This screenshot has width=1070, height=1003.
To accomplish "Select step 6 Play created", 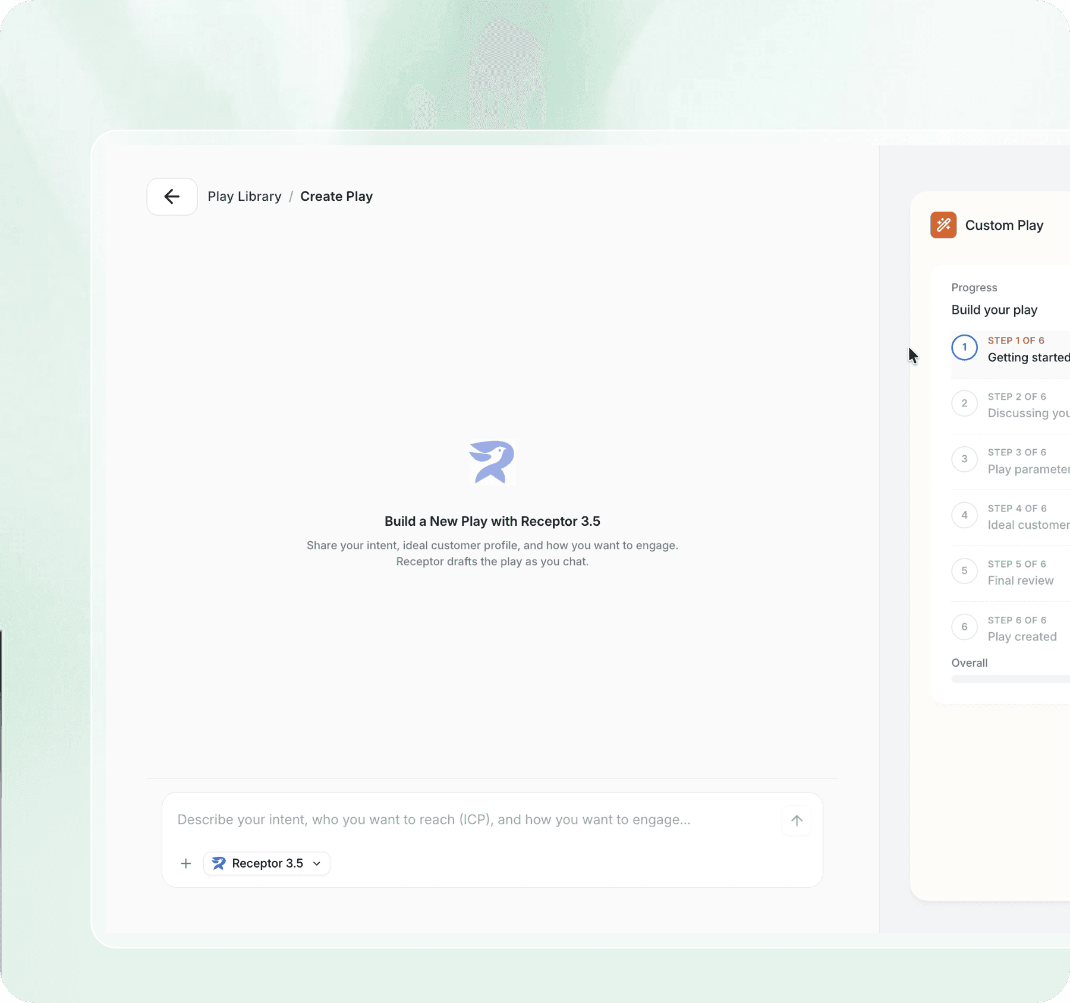I will [1011, 629].
